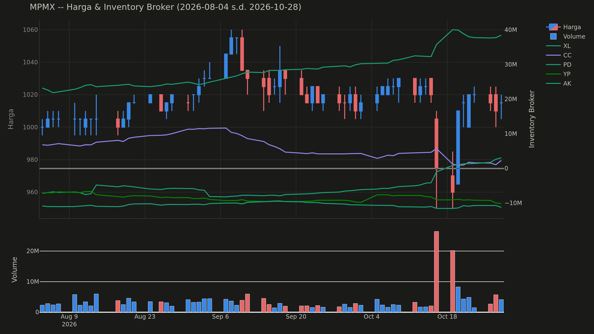Toggle the Harga candlestick legend entry
The width and height of the screenshot is (594, 334).
coord(564,27)
